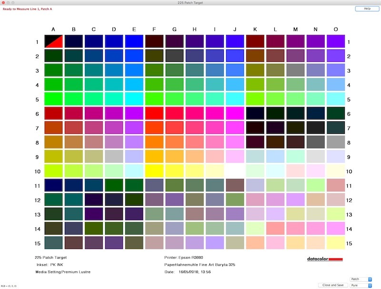Viewport: 381px width, 289px height.
Task: Click the Help button
Action: [x=364, y=9]
